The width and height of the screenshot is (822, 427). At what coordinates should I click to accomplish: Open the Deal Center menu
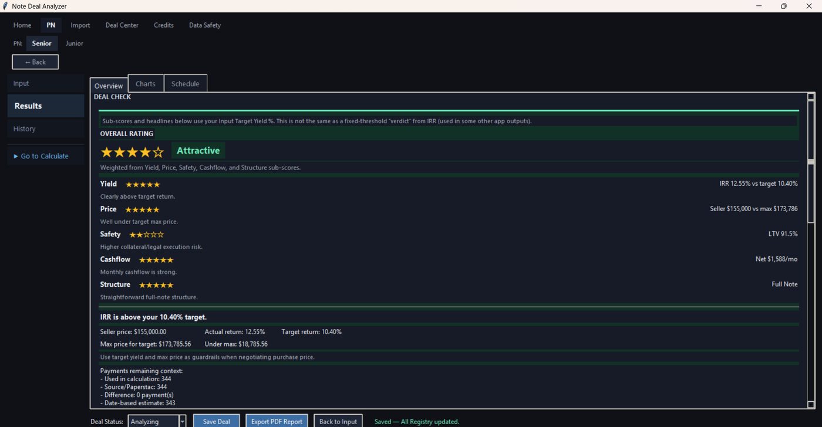(122, 25)
